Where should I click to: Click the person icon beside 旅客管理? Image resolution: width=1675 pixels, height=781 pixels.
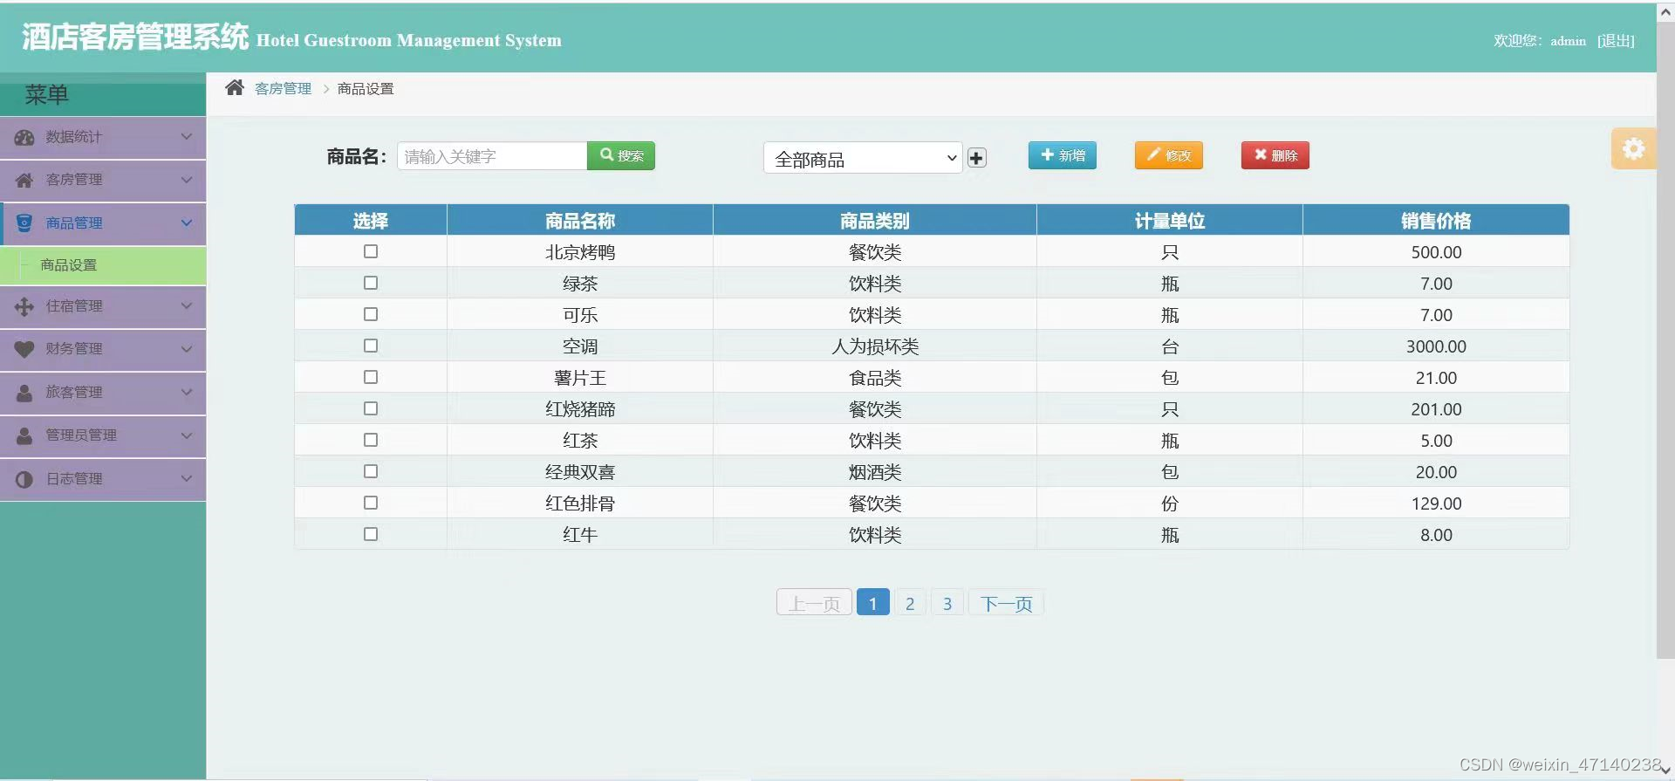pos(24,392)
